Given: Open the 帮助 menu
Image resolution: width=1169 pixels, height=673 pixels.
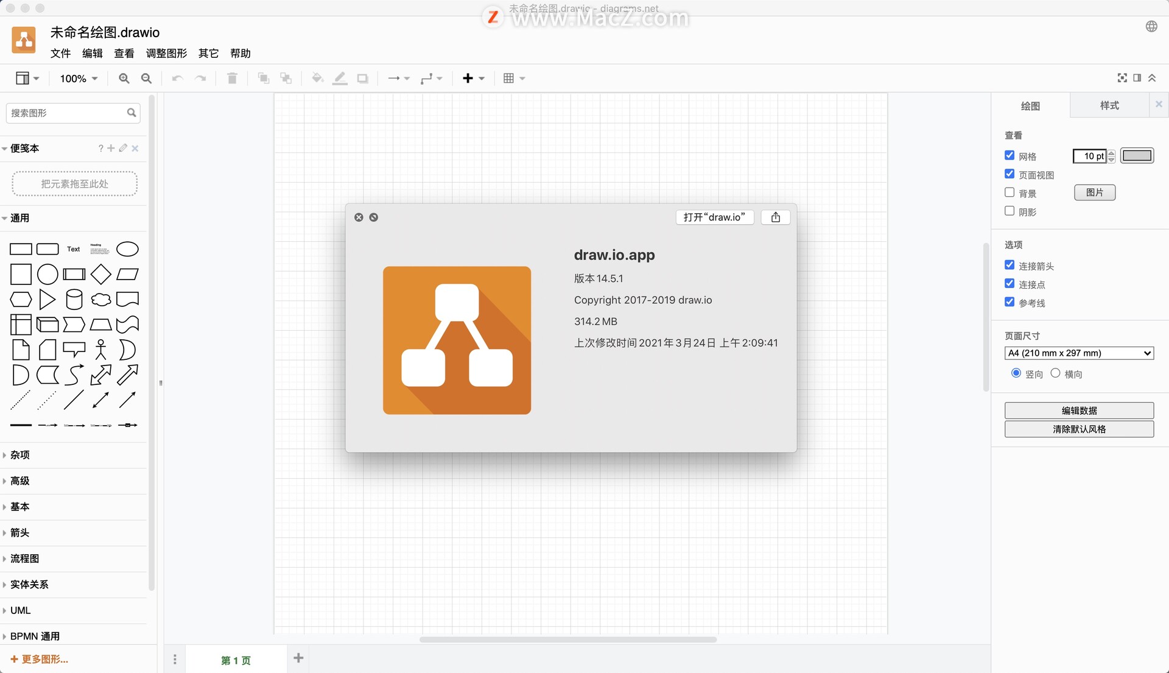Looking at the screenshot, I should [240, 54].
